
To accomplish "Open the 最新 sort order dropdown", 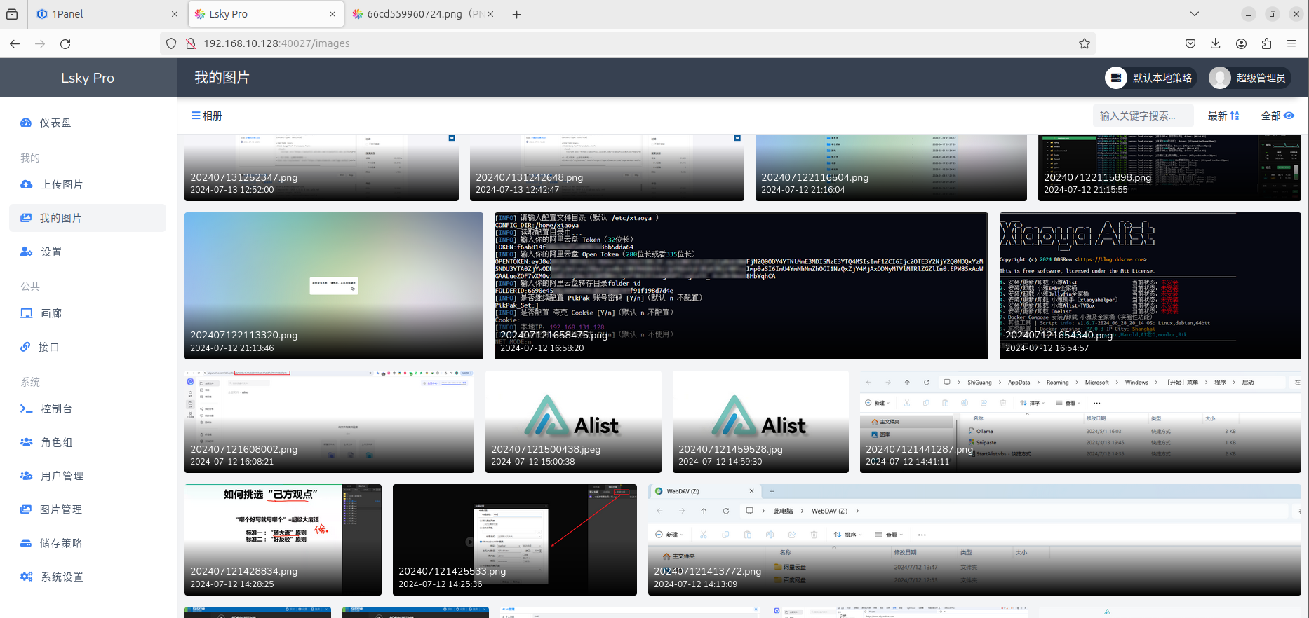I will 1223,116.
